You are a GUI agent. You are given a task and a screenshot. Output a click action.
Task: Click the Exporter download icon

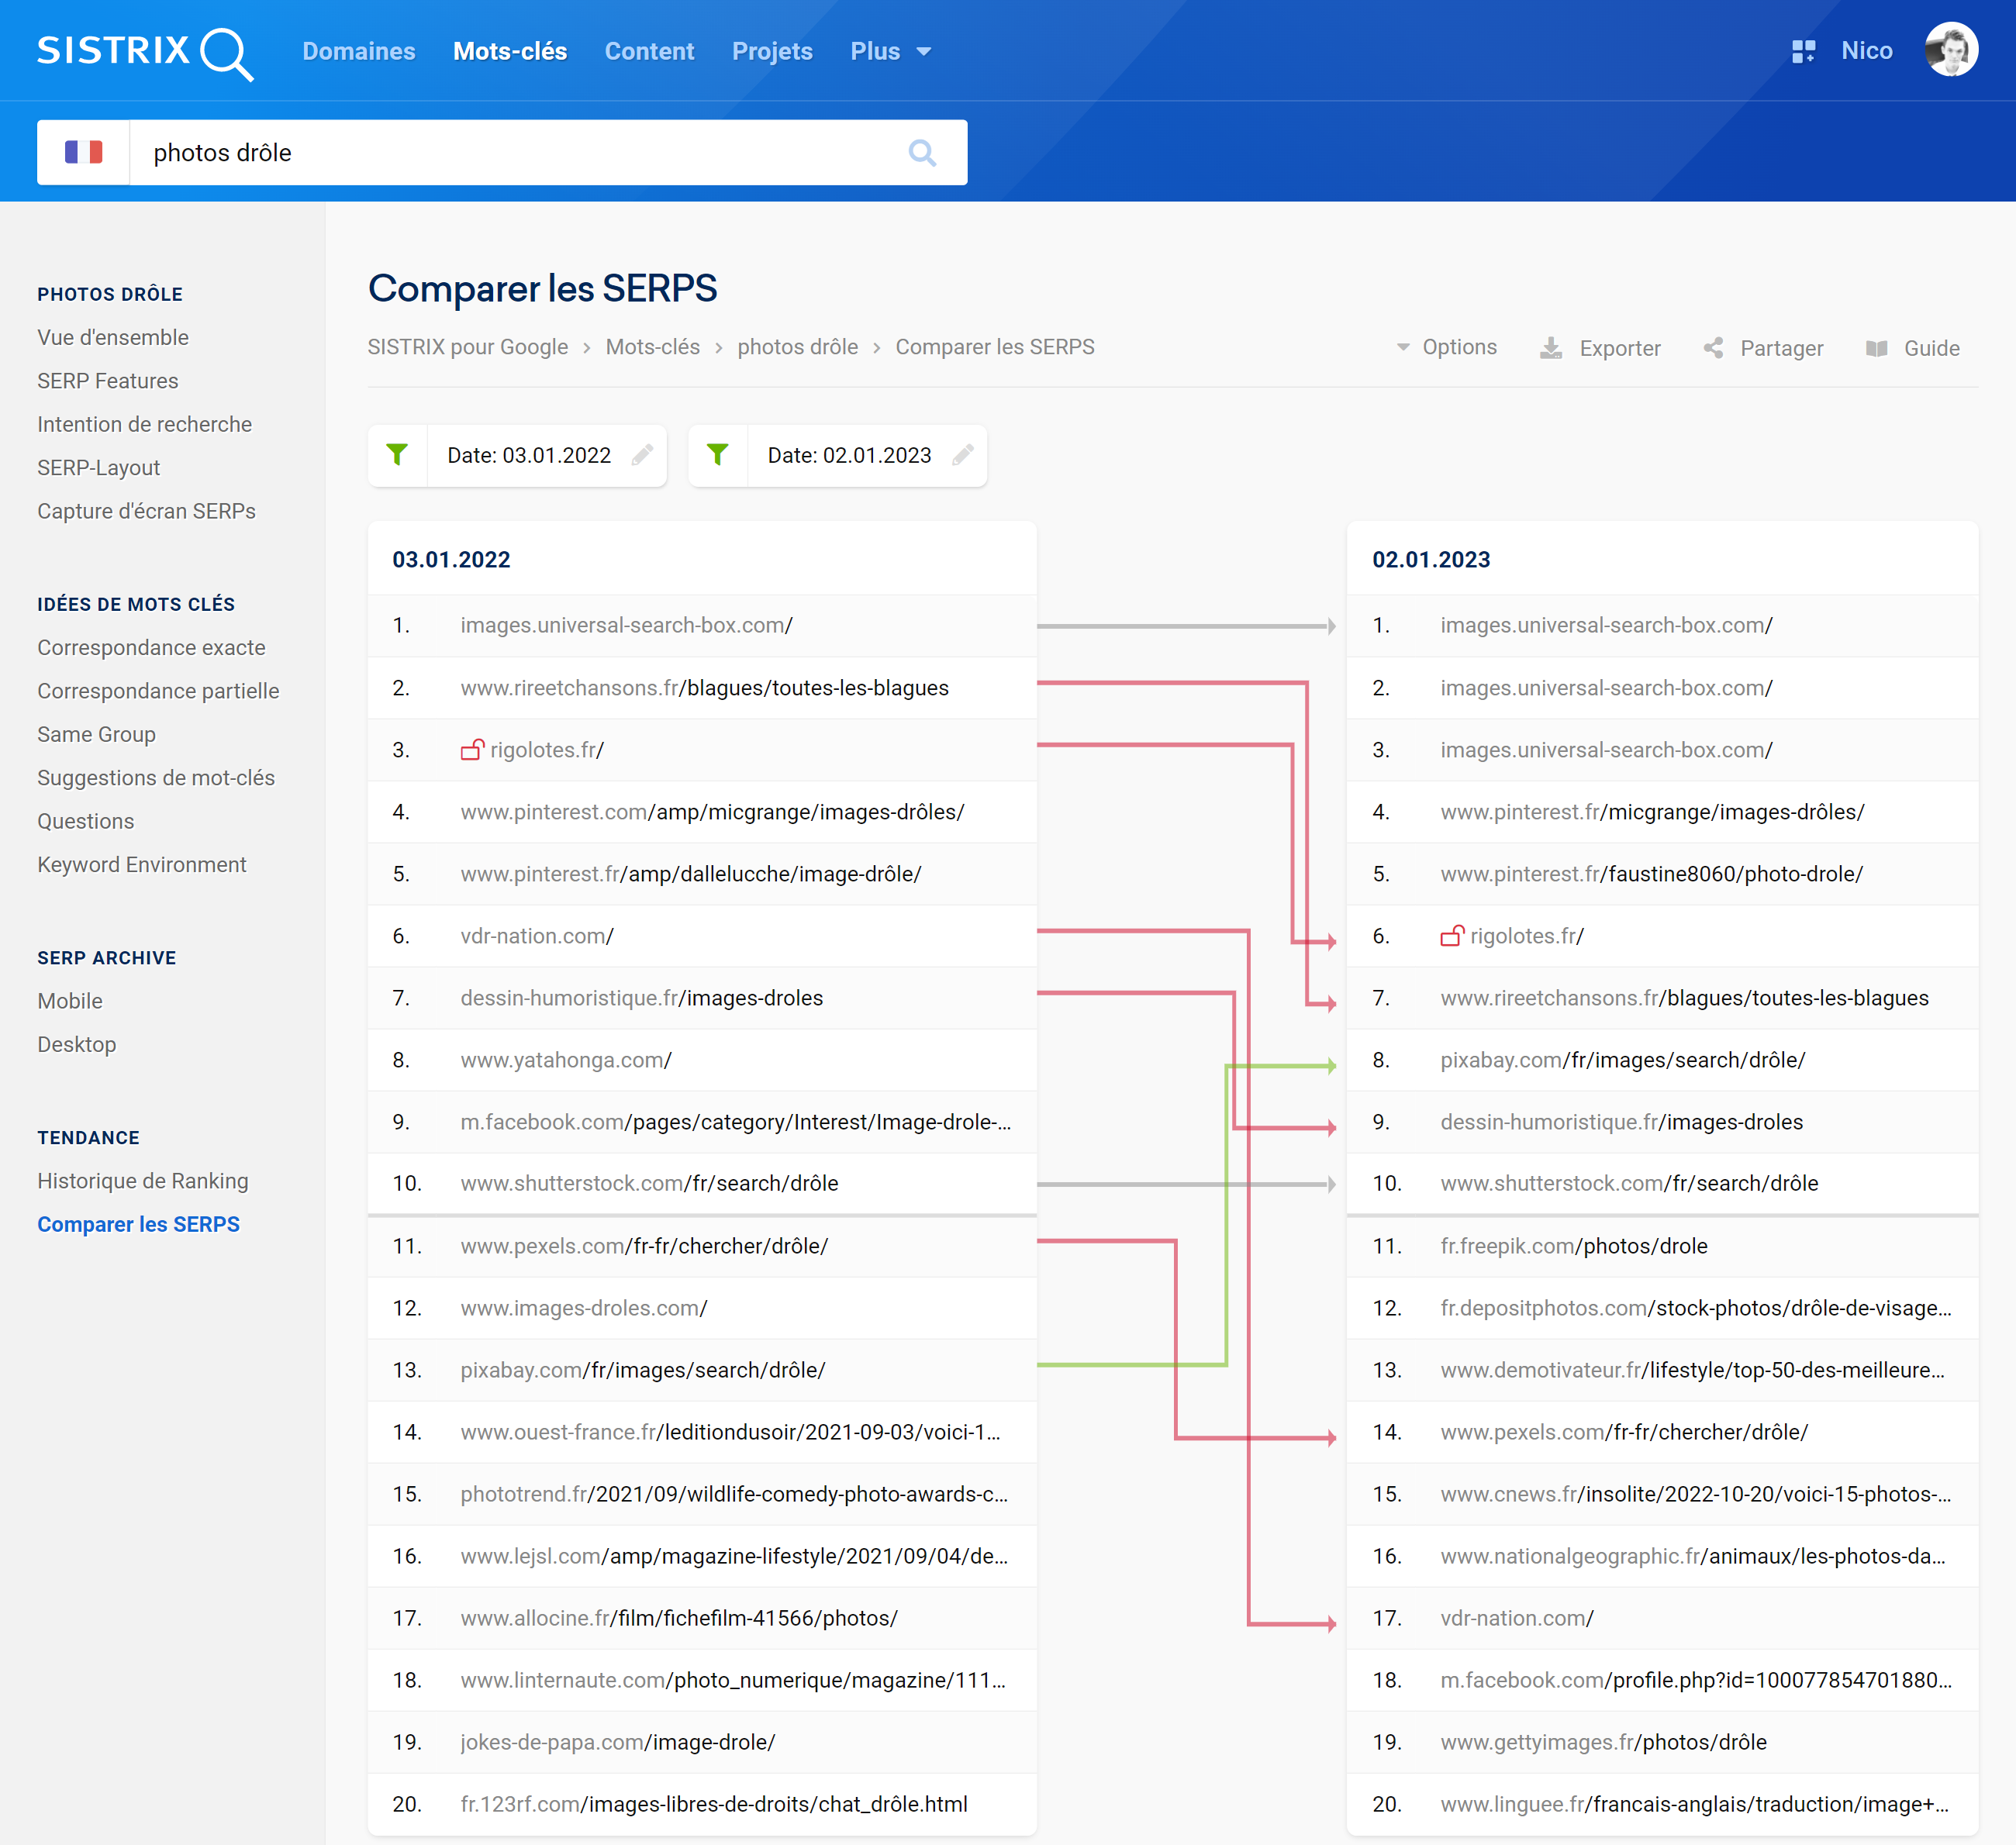click(x=1551, y=348)
